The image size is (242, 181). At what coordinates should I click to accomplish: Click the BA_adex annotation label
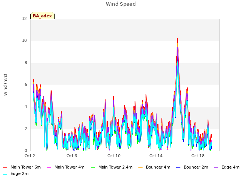pyautogui.click(x=42, y=15)
